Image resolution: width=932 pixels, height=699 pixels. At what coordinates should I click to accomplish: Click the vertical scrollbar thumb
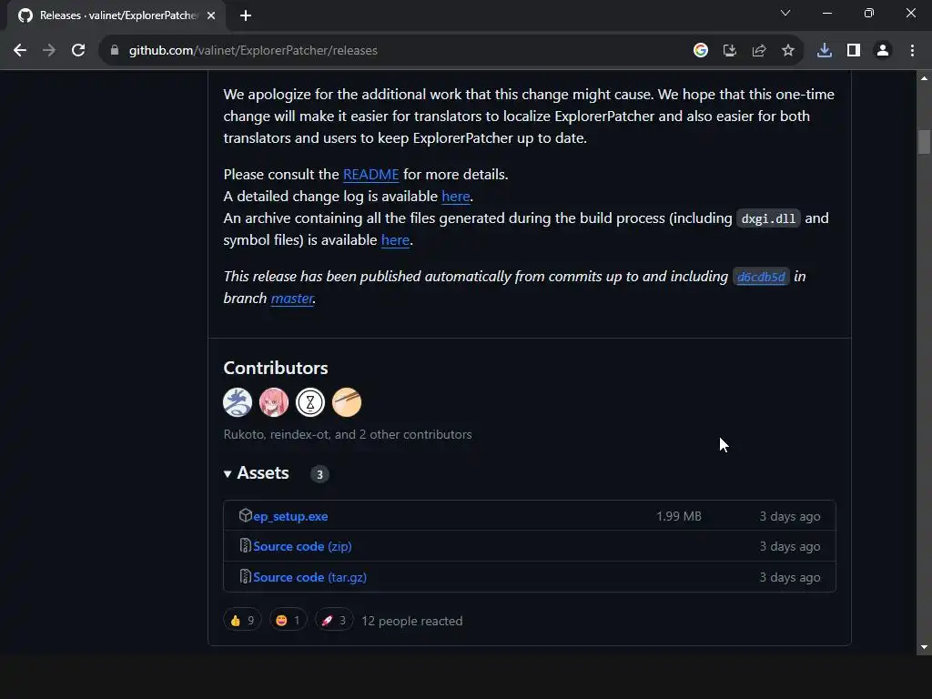coord(924,142)
